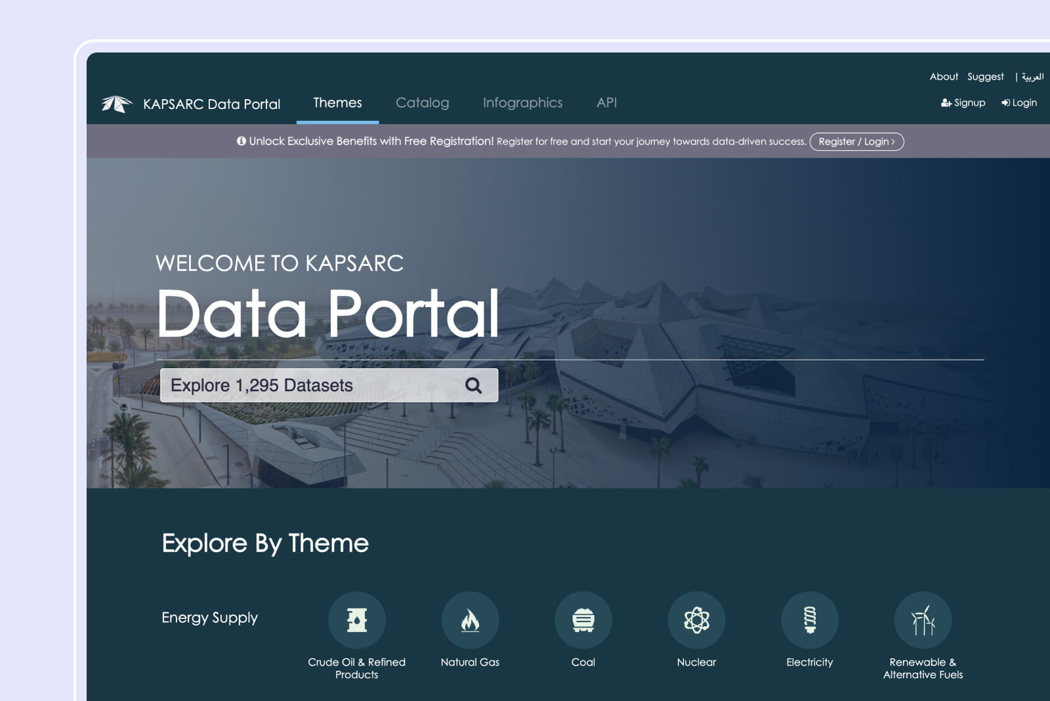The height and width of the screenshot is (701, 1050).
Task: Open the Natural Gas flame icon
Action: pos(470,620)
